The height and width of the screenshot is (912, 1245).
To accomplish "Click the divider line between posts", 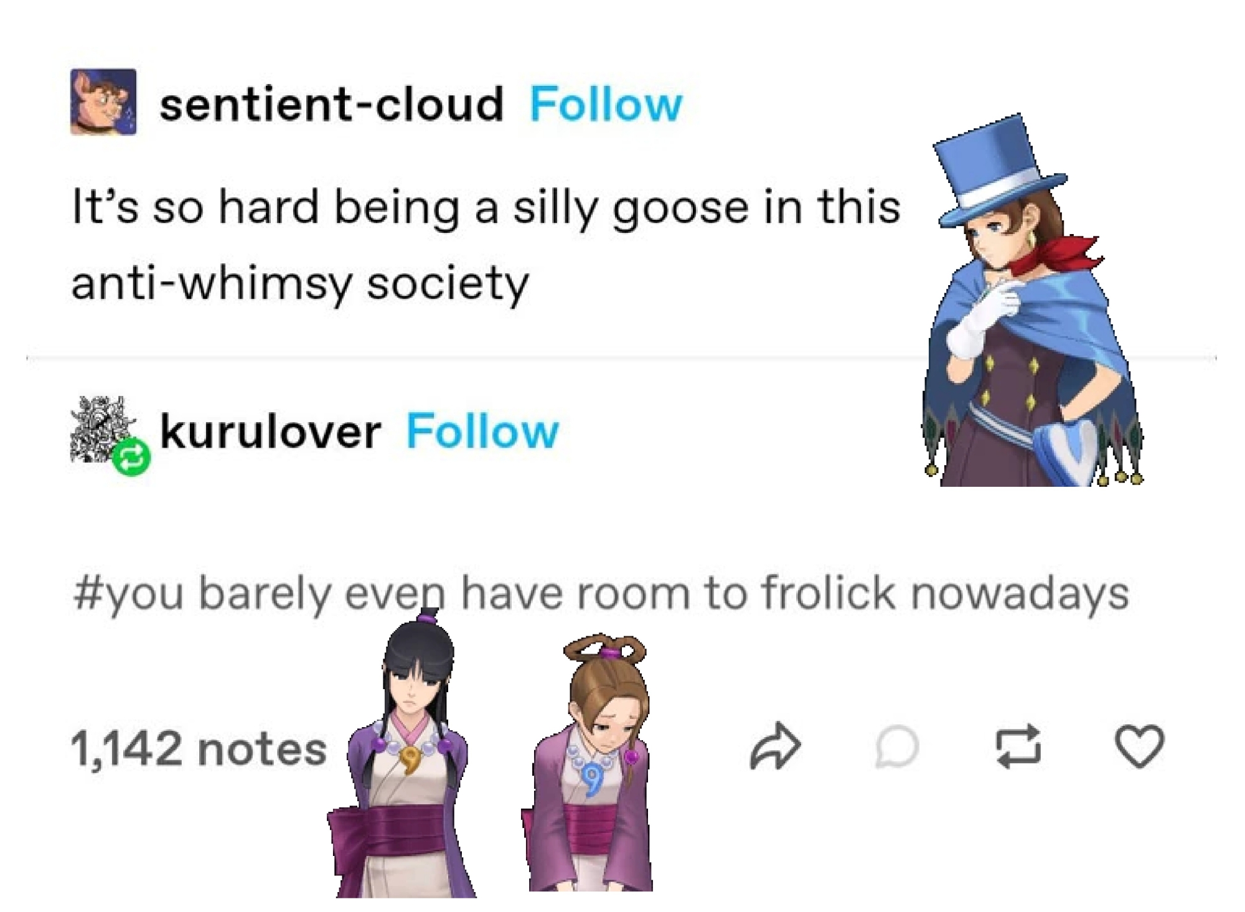I will click(473, 359).
